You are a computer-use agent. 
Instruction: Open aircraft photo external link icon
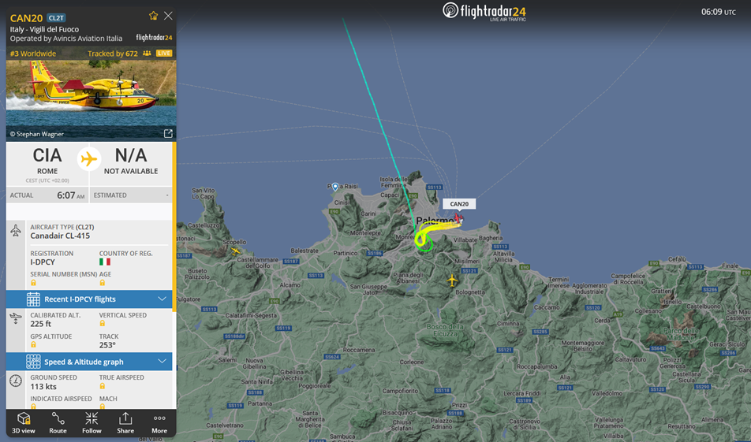click(x=168, y=133)
